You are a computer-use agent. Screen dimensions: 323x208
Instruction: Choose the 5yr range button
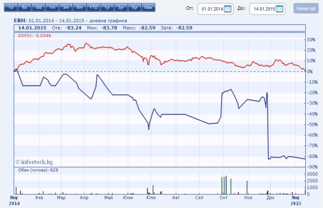[x=135, y=8]
